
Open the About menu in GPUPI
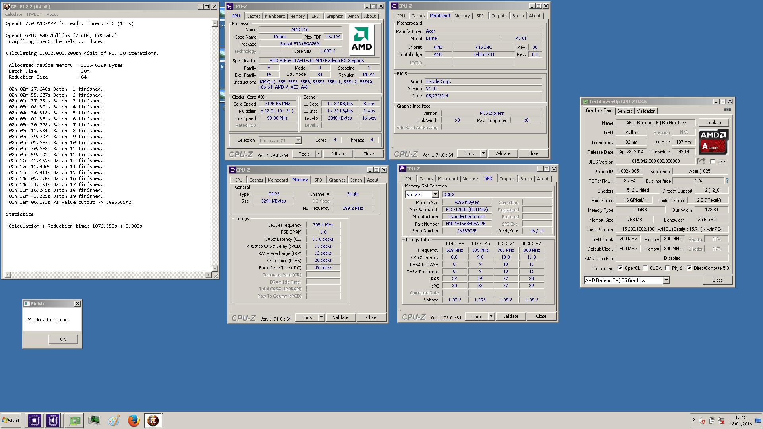tap(52, 14)
